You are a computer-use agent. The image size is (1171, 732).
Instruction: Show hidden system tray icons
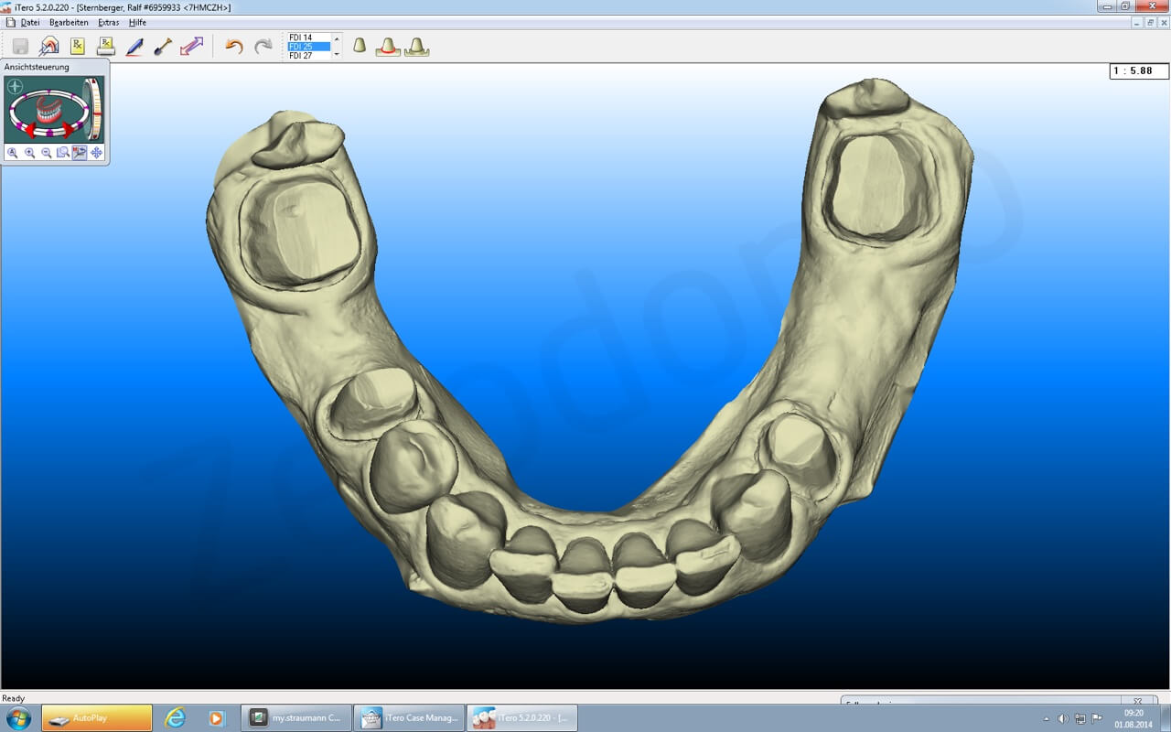pos(1047,719)
